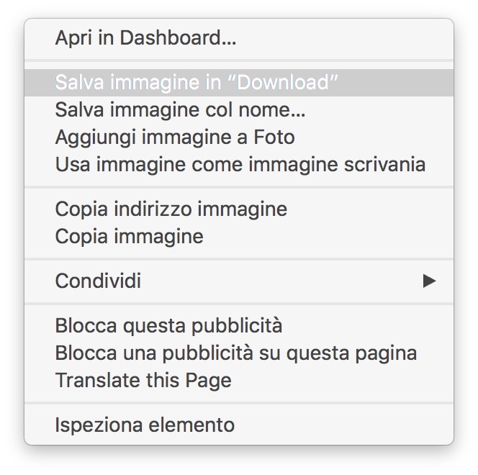Block this advertisement from the menu

[168, 325]
